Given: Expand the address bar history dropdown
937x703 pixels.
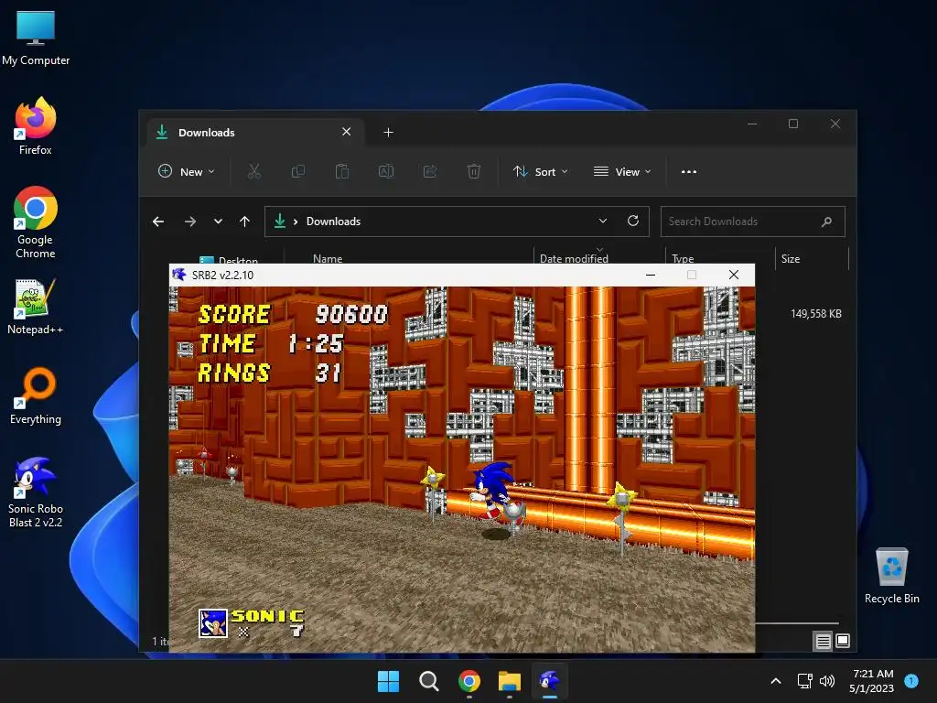Looking at the screenshot, I should [x=603, y=222].
